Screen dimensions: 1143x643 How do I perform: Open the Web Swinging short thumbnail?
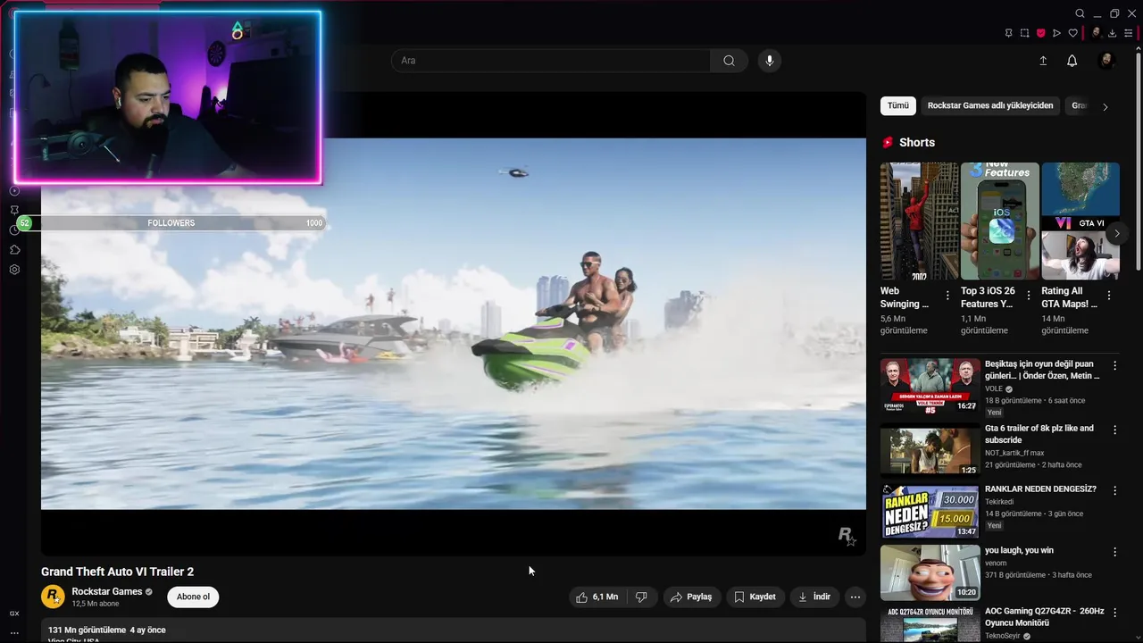(x=919, y=221)
